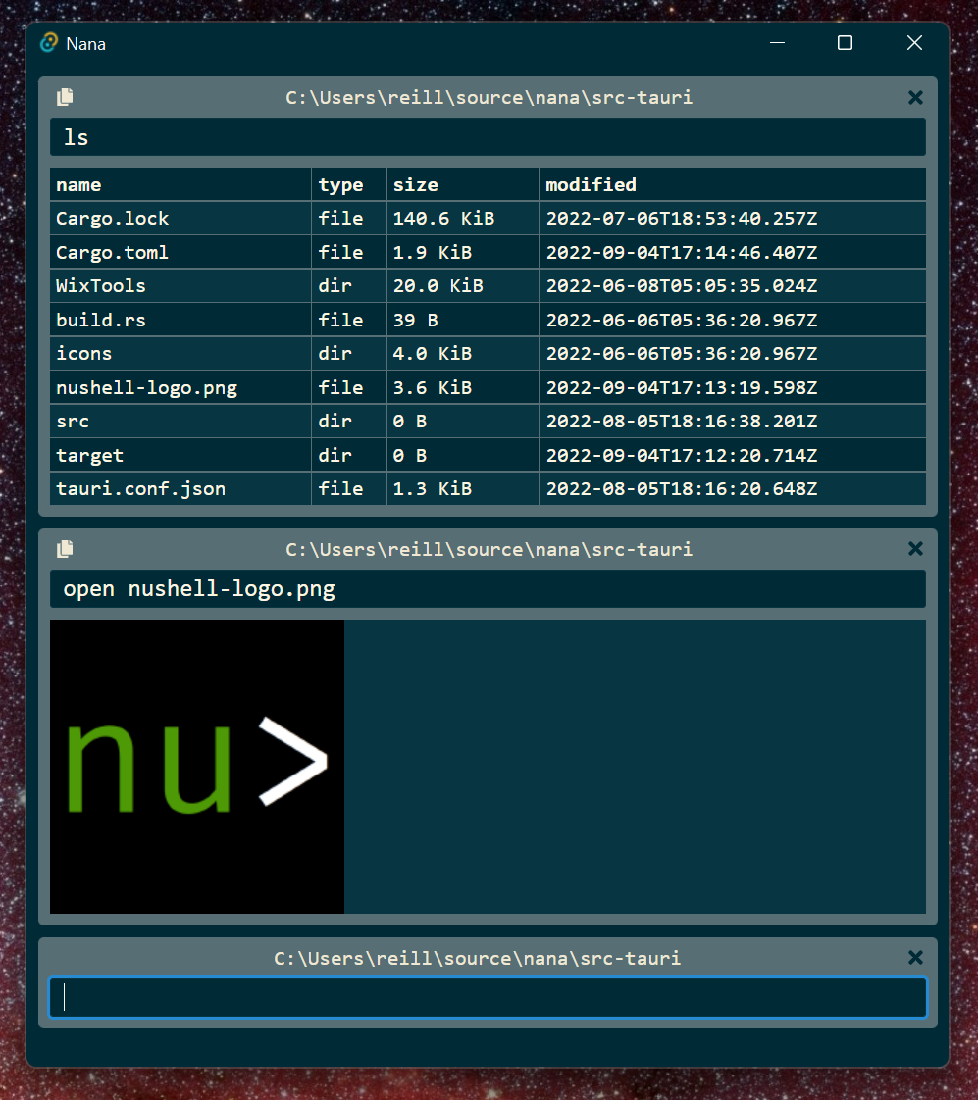Focus the empty command input field
The width and height of the screenshot is (978, 1100).
tap(488, 997)
